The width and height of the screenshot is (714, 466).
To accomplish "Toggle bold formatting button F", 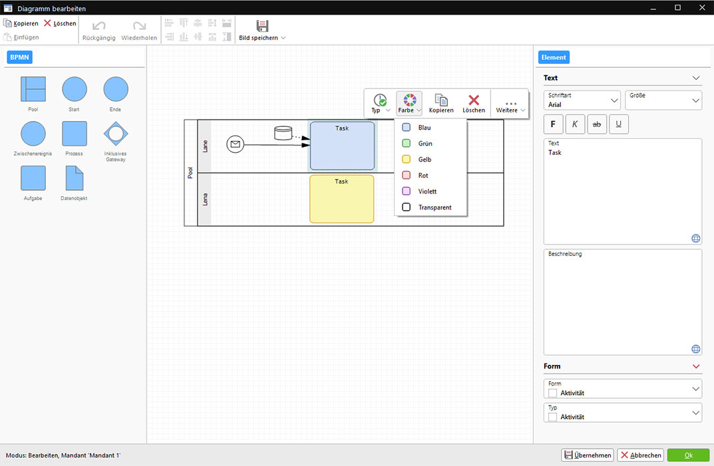I will pos(553,124).
